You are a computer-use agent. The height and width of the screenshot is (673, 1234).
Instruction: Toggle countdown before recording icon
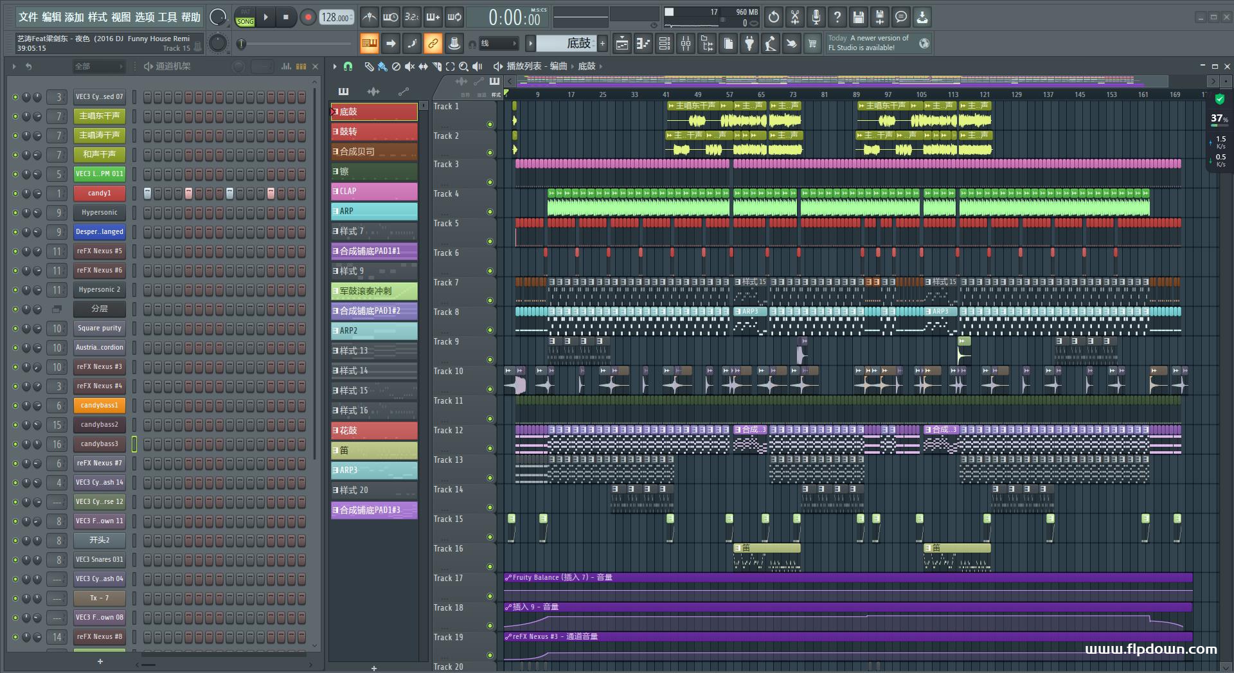[412, 17]
